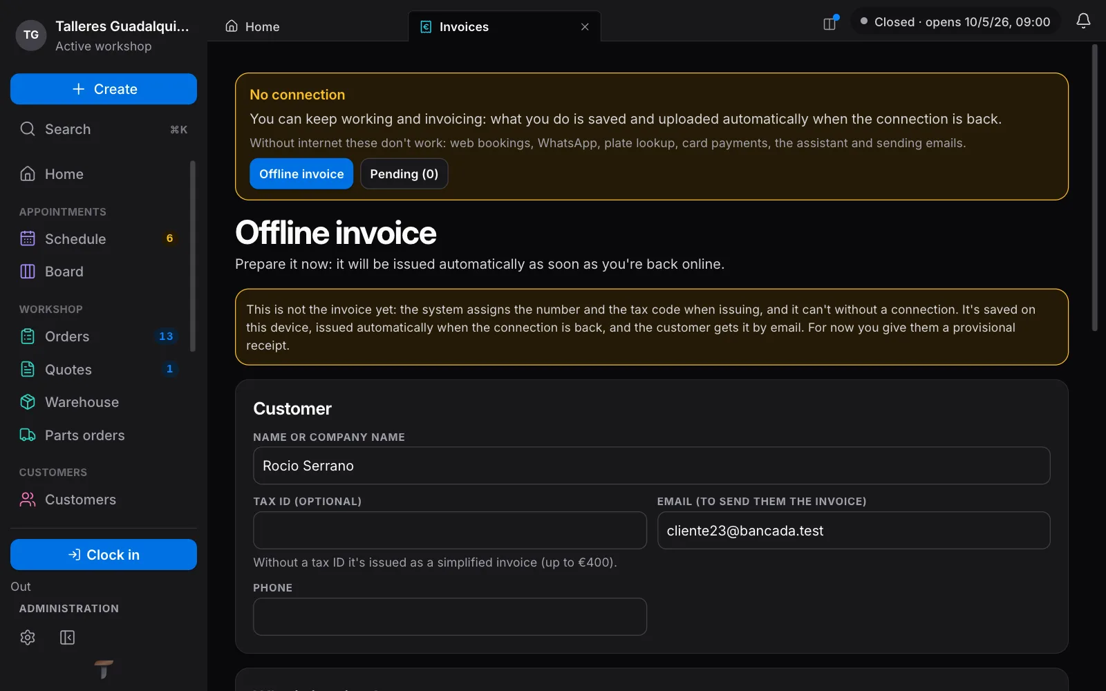Click the Orders clipboard icon
The image size is (1106, 691).
click(x=28, y=337)
